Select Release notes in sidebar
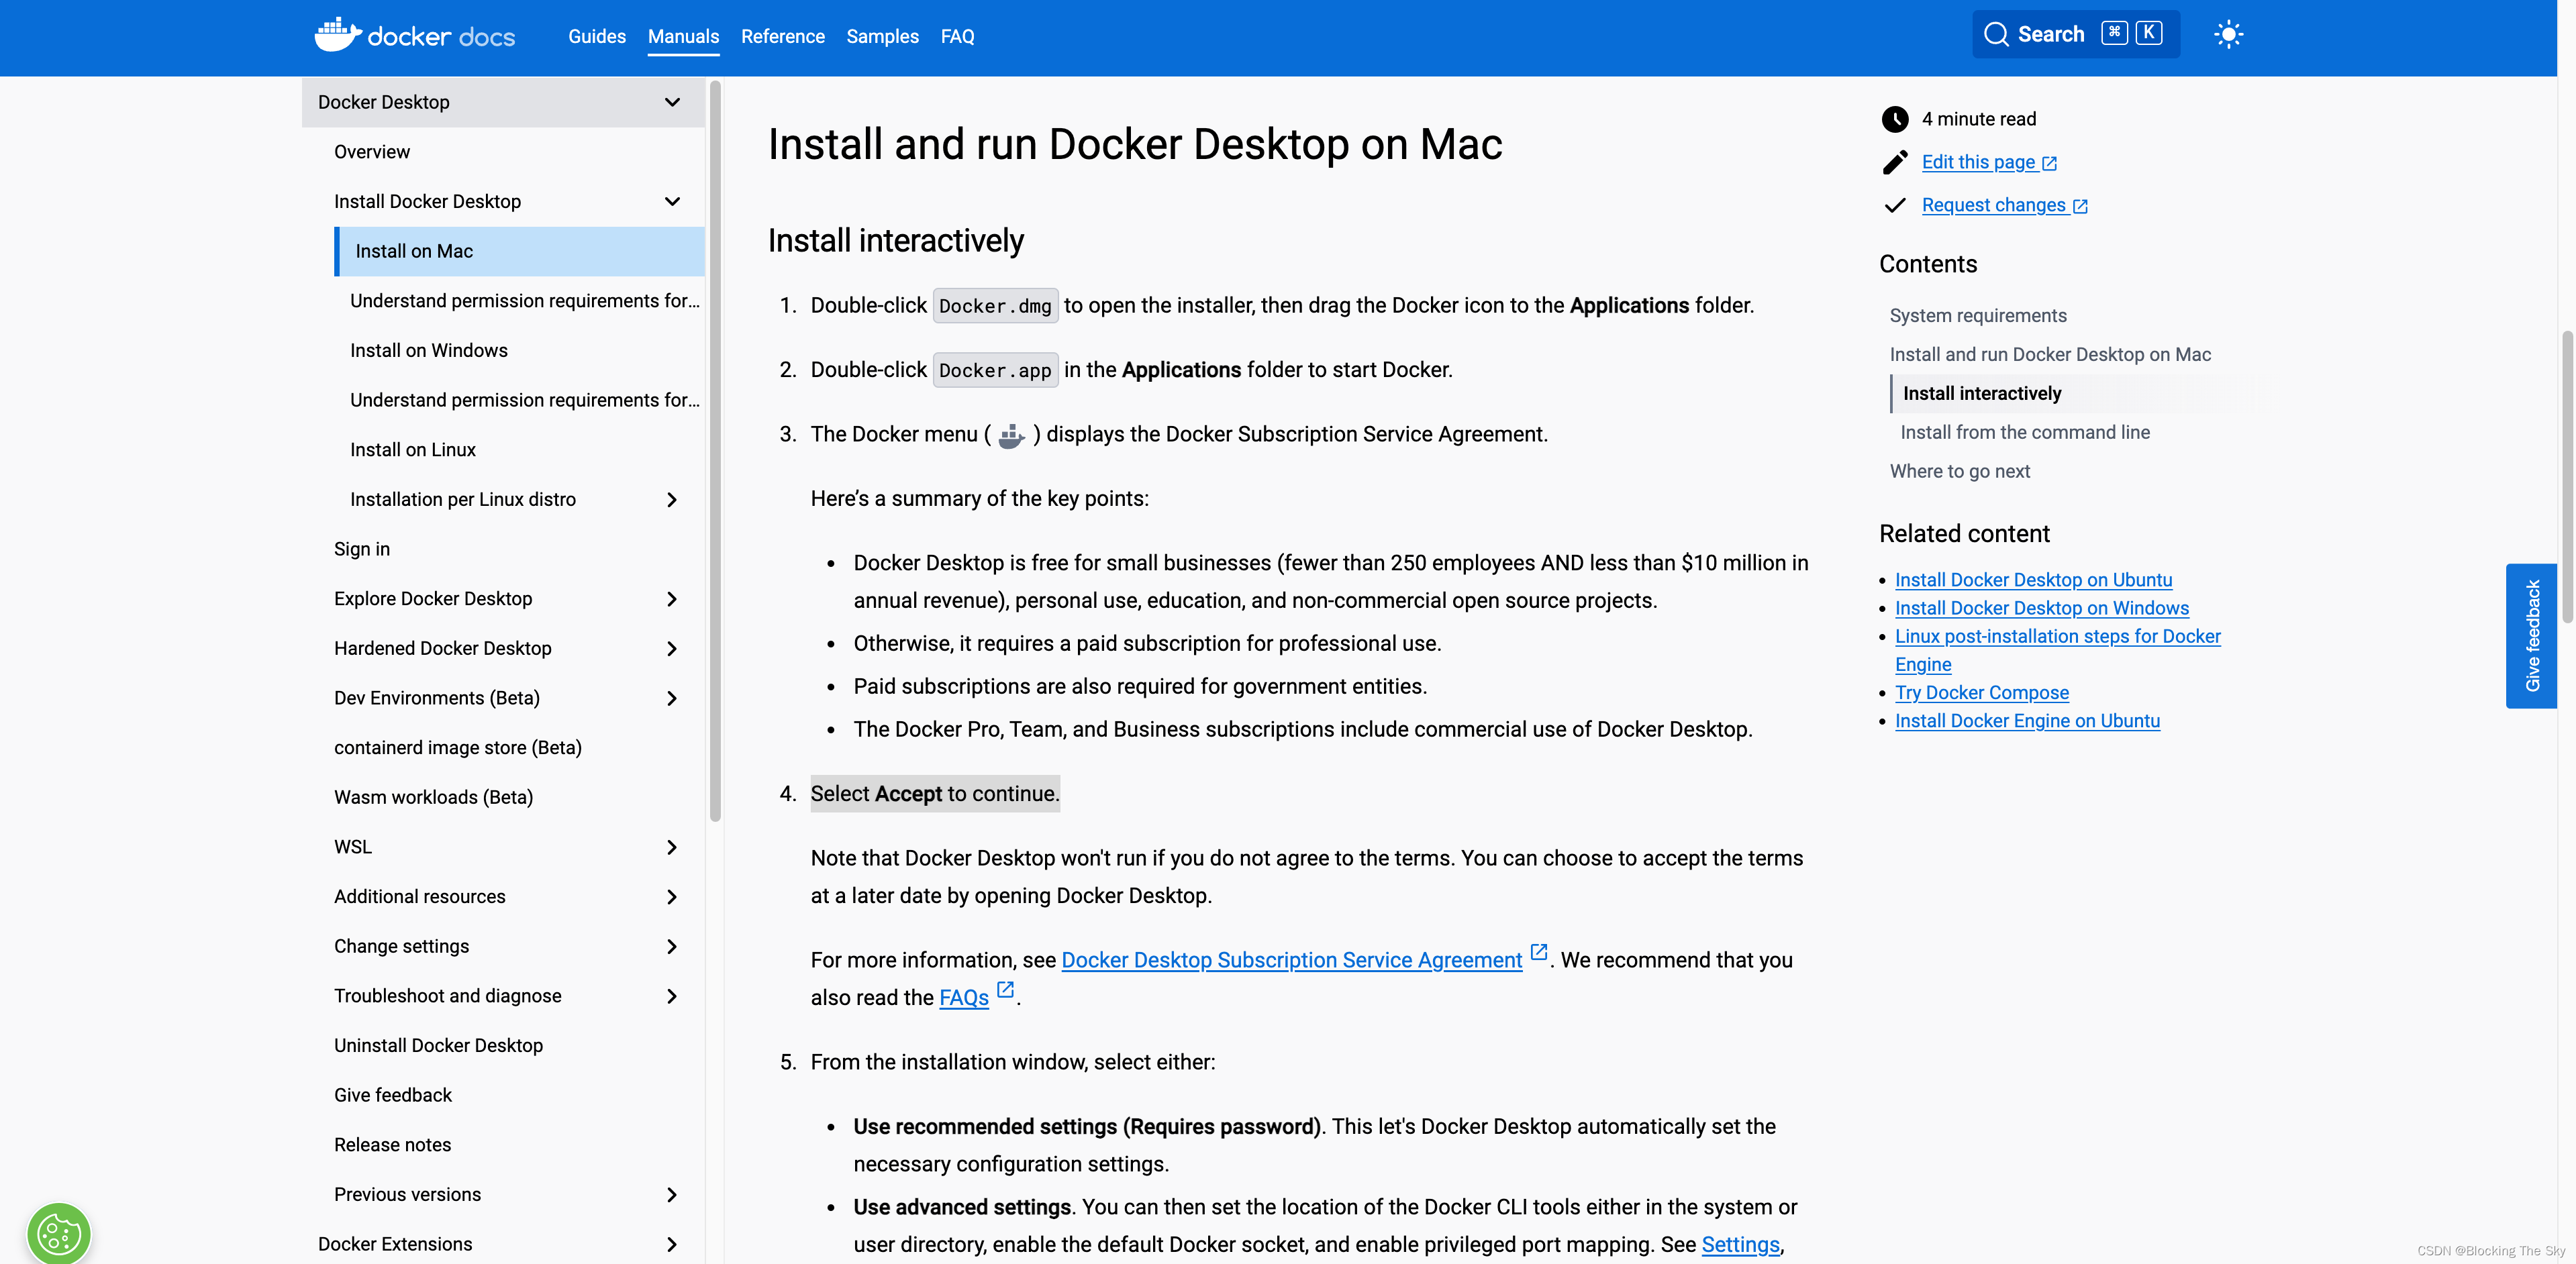The image size is (2576, 1264). [392, 1145]
